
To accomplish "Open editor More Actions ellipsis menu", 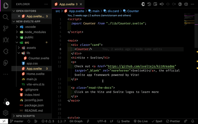I will point(192,4).
